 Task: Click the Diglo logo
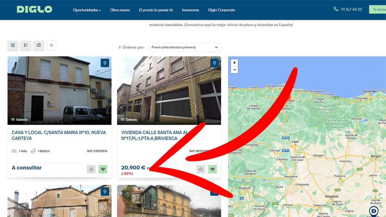(x=34, y=9)
